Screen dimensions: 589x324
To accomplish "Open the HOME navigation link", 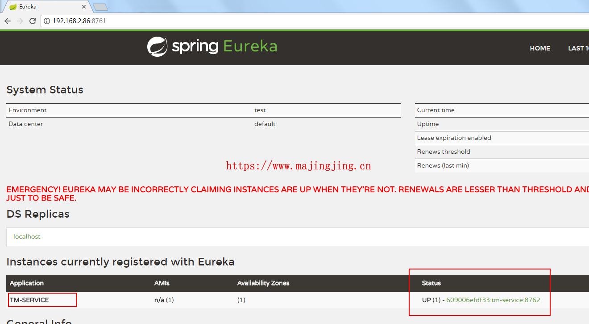I will (540, 48).
